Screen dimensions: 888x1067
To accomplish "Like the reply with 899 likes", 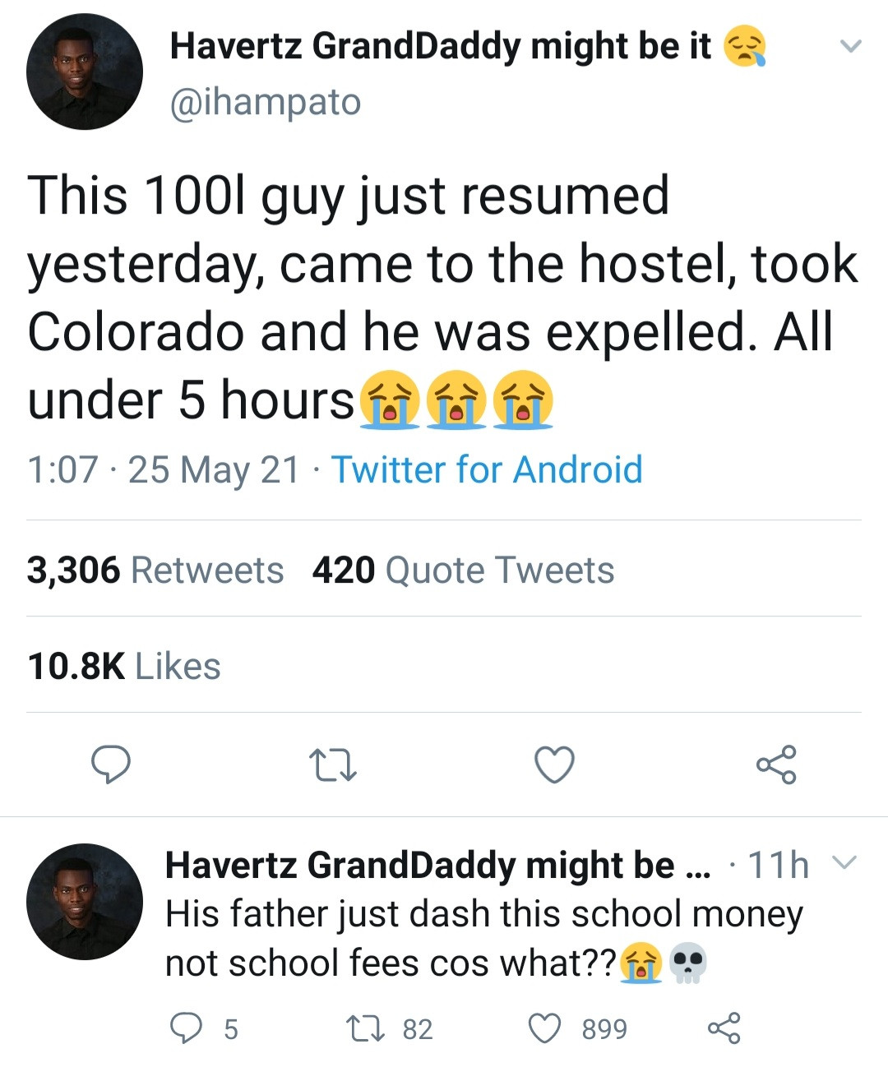I will 545,1028.
